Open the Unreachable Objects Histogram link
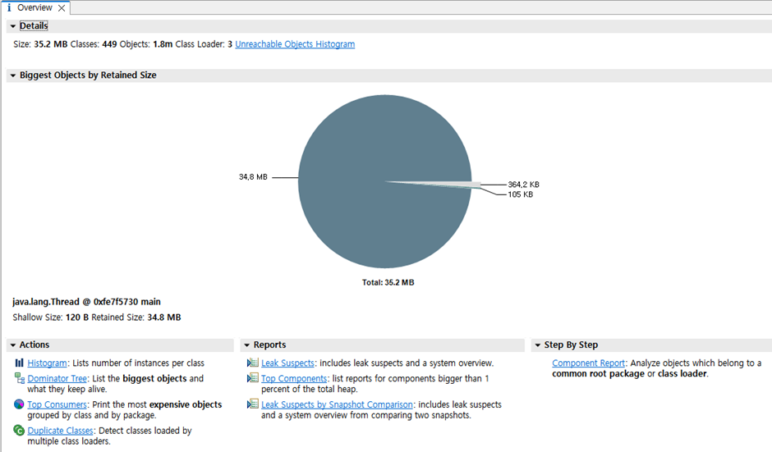772x452 pixels. click(295, 44)
